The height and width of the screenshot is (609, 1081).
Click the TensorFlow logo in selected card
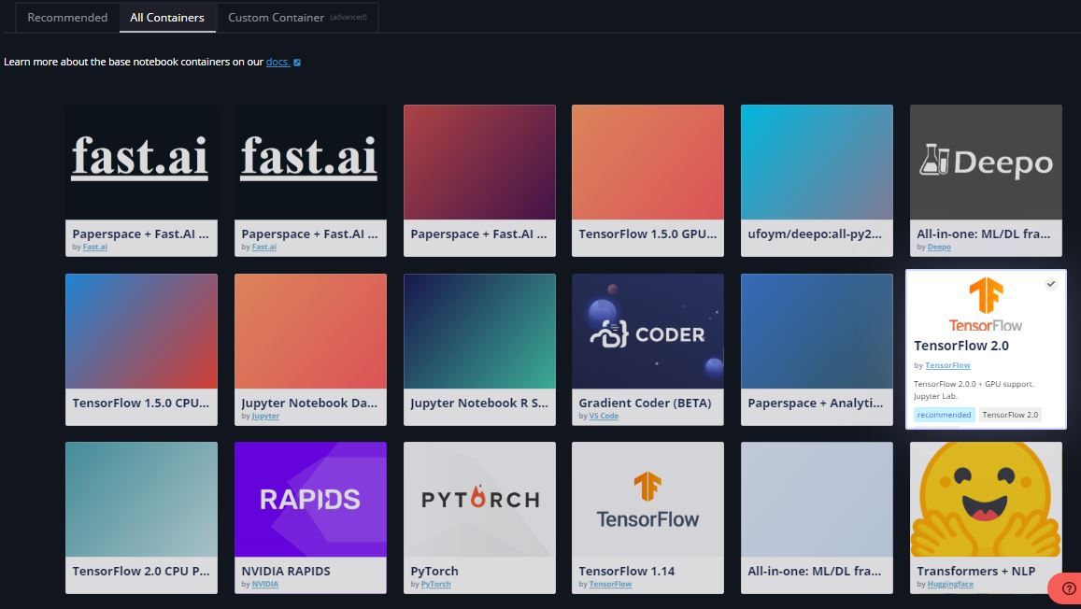pyautogui.click(x=986, y=304)
